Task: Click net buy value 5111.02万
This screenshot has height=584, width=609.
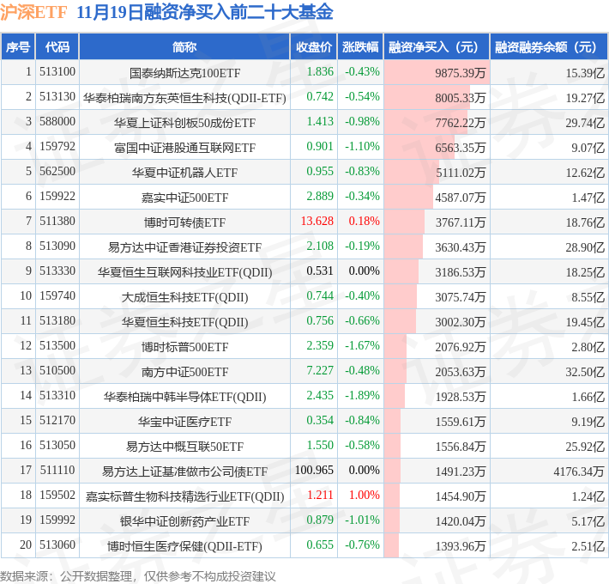Action: point(461,173)
